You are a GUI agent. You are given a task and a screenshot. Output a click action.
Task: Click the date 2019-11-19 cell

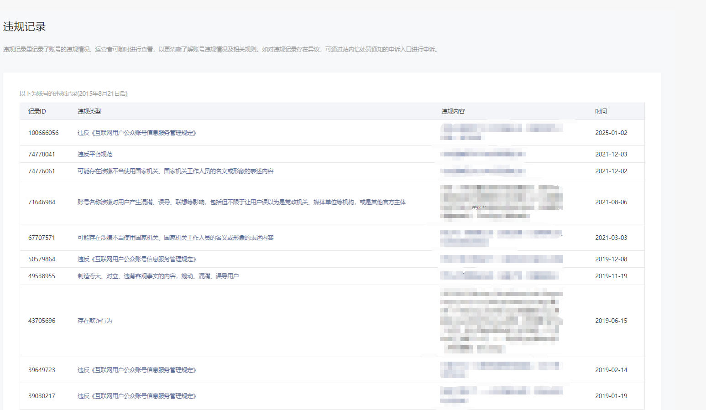611,276
